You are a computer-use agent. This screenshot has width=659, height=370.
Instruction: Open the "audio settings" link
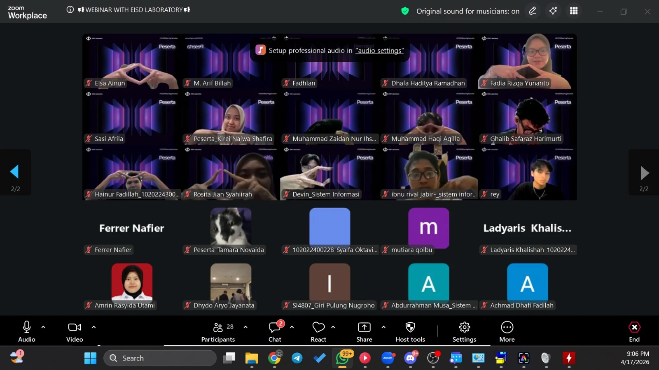click(380, 51)
